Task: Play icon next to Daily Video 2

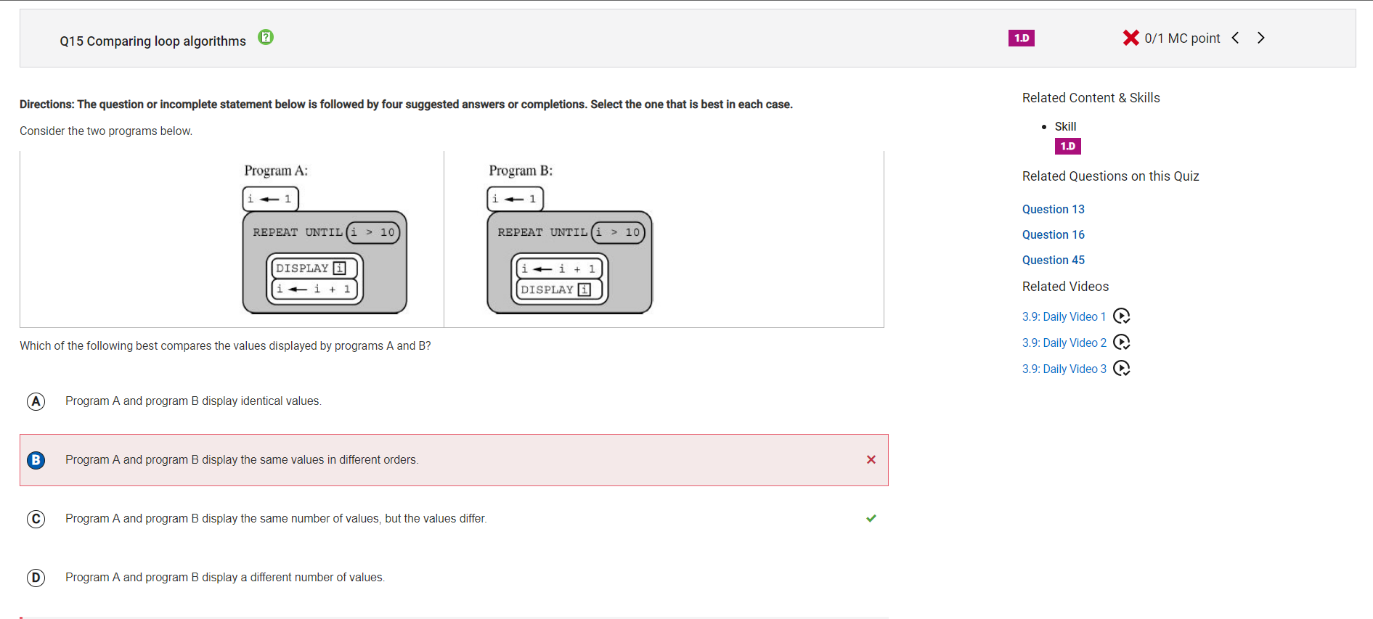Action: point(1122,343)
